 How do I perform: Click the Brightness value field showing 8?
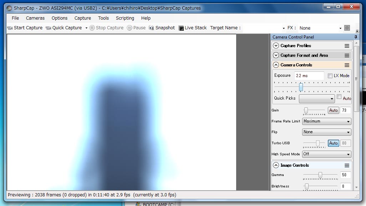coord(345,186)
